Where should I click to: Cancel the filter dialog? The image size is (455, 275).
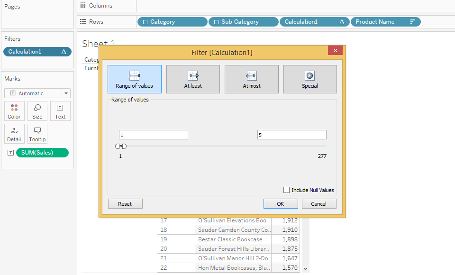click(x=318, y=204)
